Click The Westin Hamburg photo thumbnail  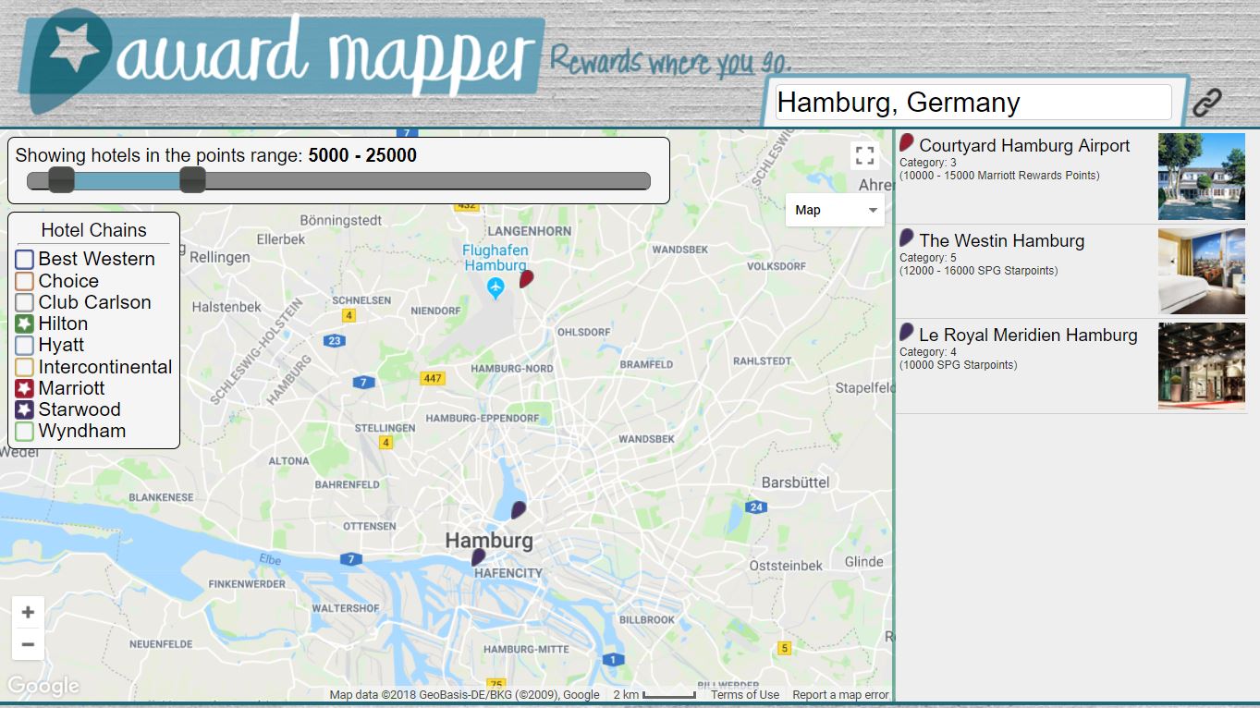1201,271
